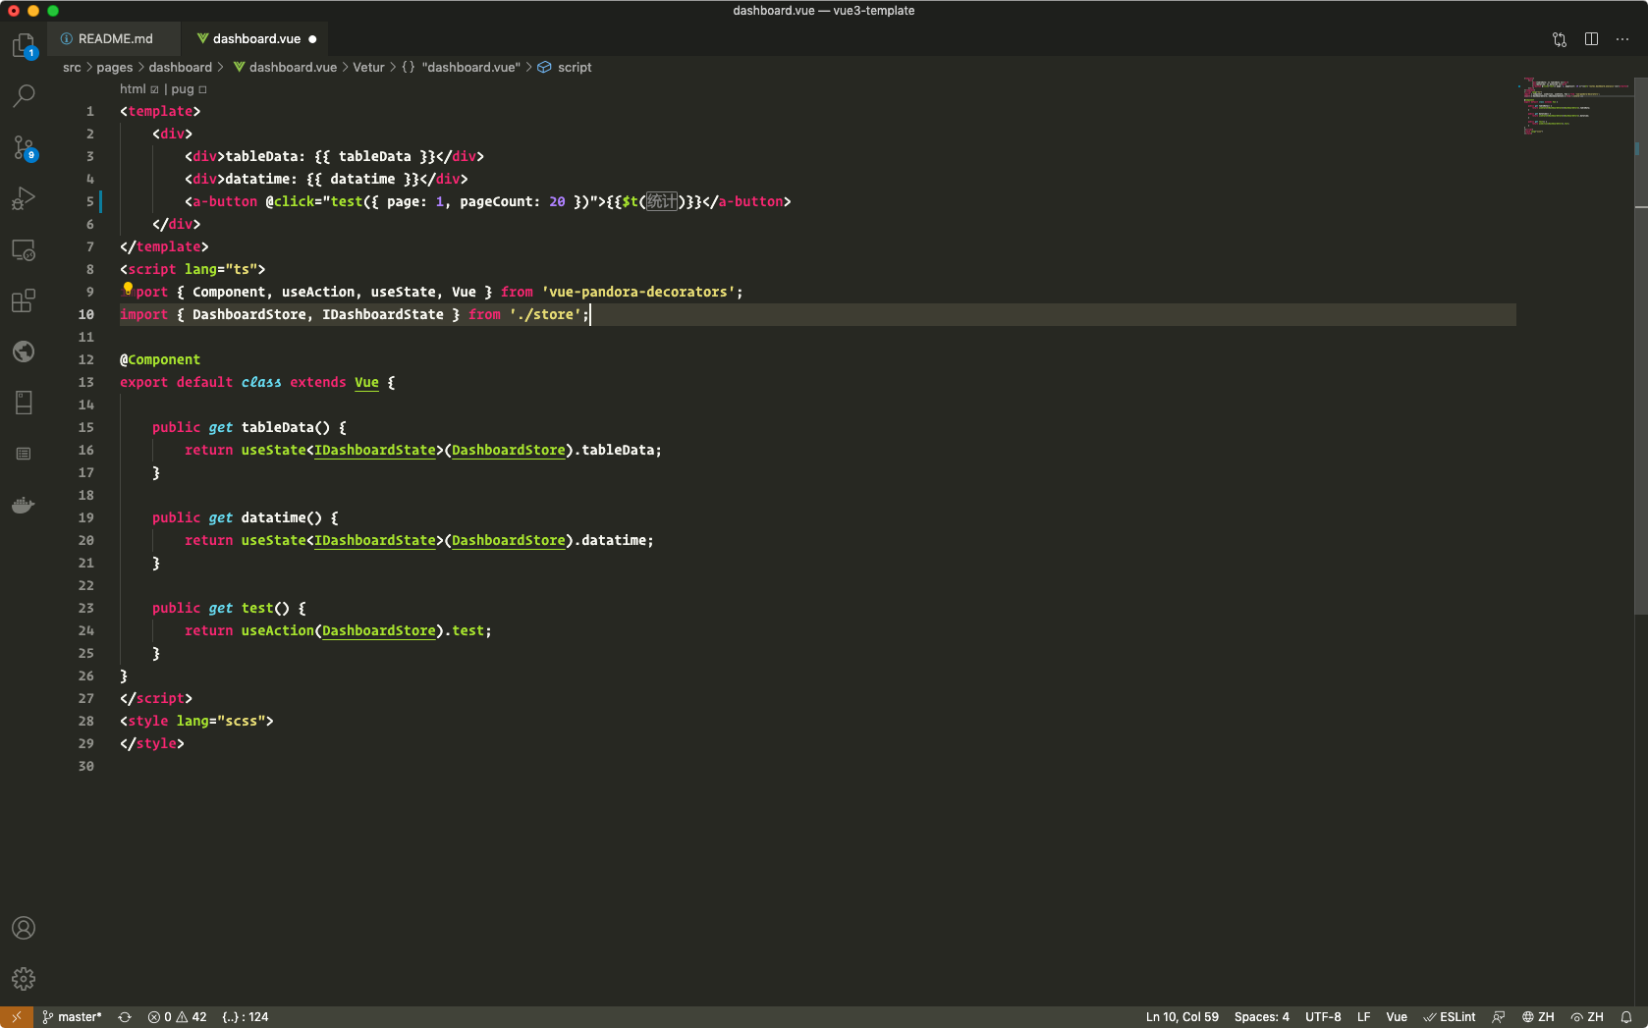Open the editor More Actions ellipsis
This screenshot has width=1648, height=1028.
(x=1622, y=39)
